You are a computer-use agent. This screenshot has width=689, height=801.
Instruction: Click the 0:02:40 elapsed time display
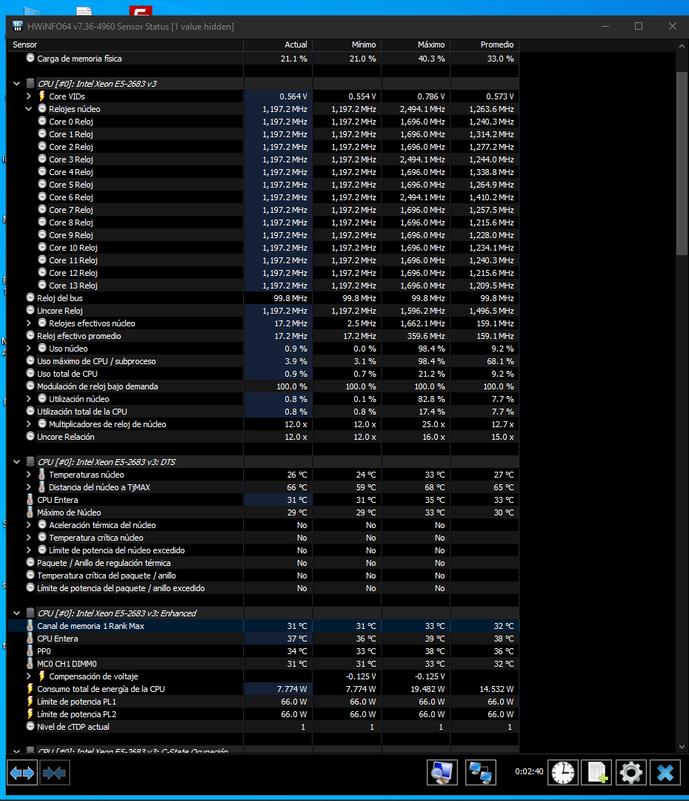tap(529, 771)
